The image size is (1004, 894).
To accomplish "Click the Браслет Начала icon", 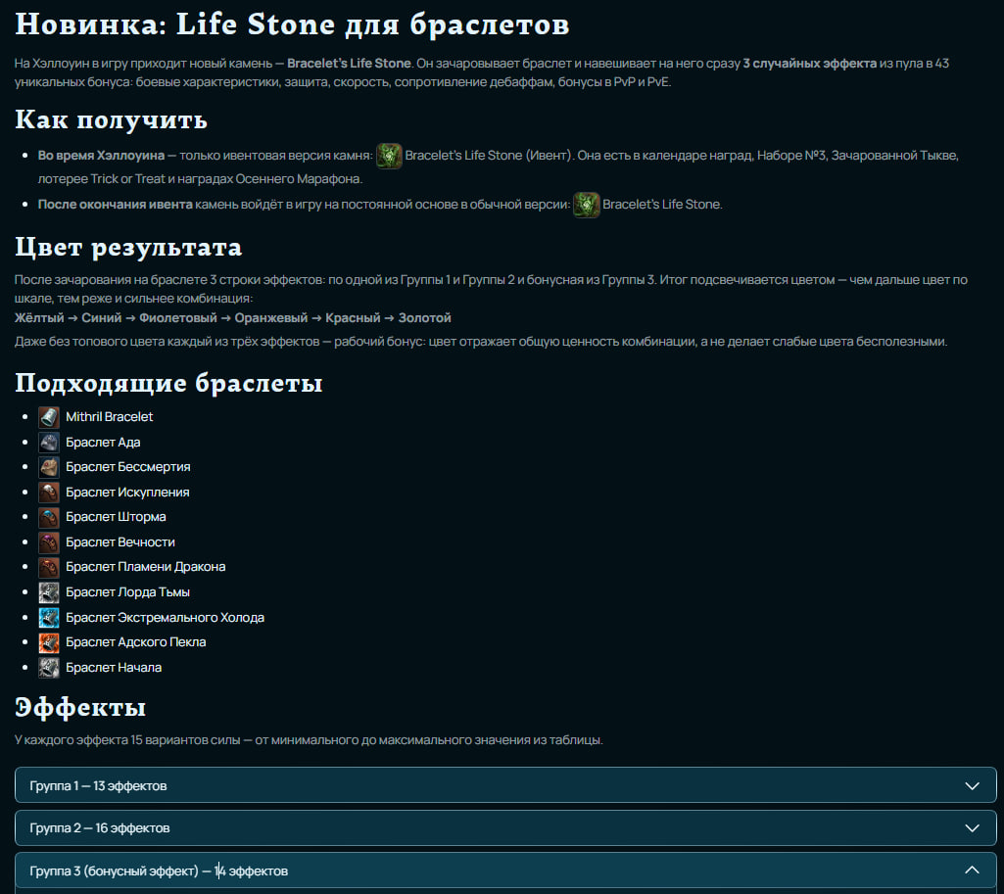I will [49, 668].
